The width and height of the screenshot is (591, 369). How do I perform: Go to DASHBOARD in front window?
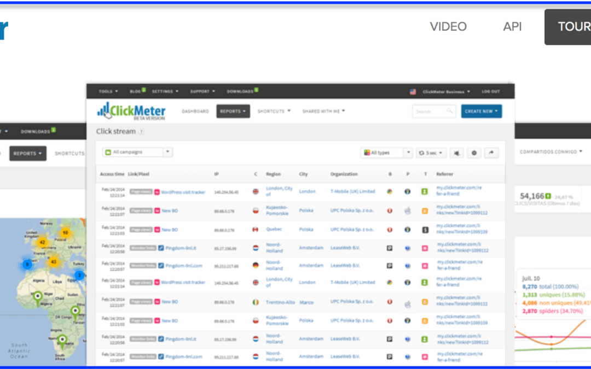(x=195, y=111)
